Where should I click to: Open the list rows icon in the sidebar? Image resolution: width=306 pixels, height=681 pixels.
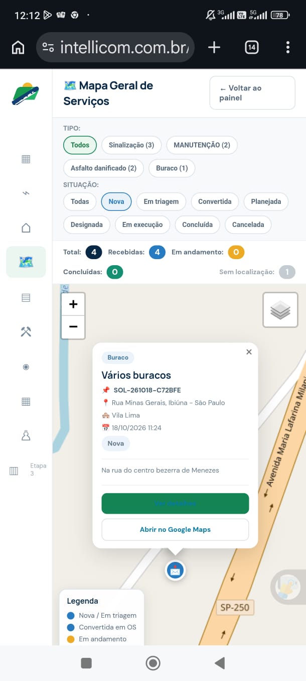coord(26,298)
